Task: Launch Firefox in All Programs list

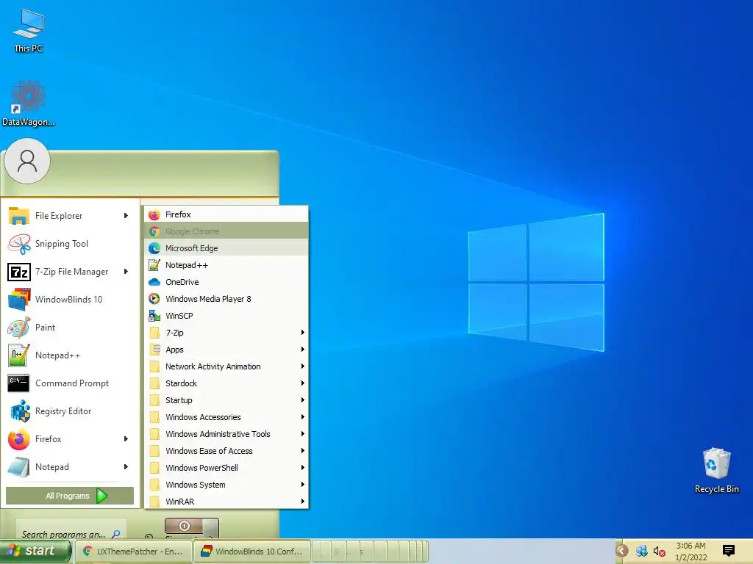Action: 226,214
